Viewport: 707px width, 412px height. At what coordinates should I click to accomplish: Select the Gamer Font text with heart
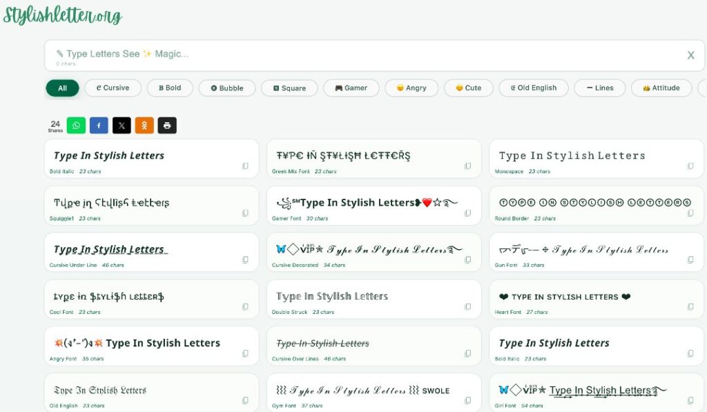tap(367, 203)
